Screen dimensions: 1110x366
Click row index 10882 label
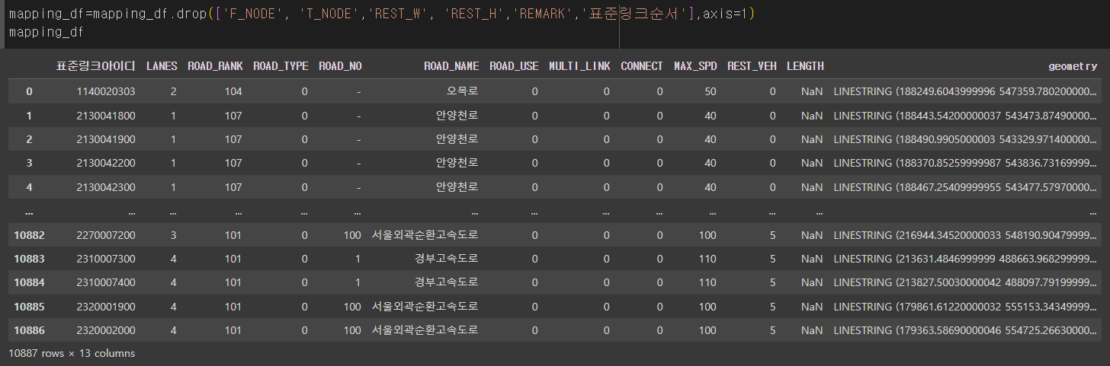(x=30, y=236)
